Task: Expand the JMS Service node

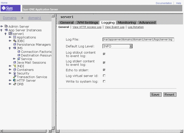Action: [x=14, y=59]
